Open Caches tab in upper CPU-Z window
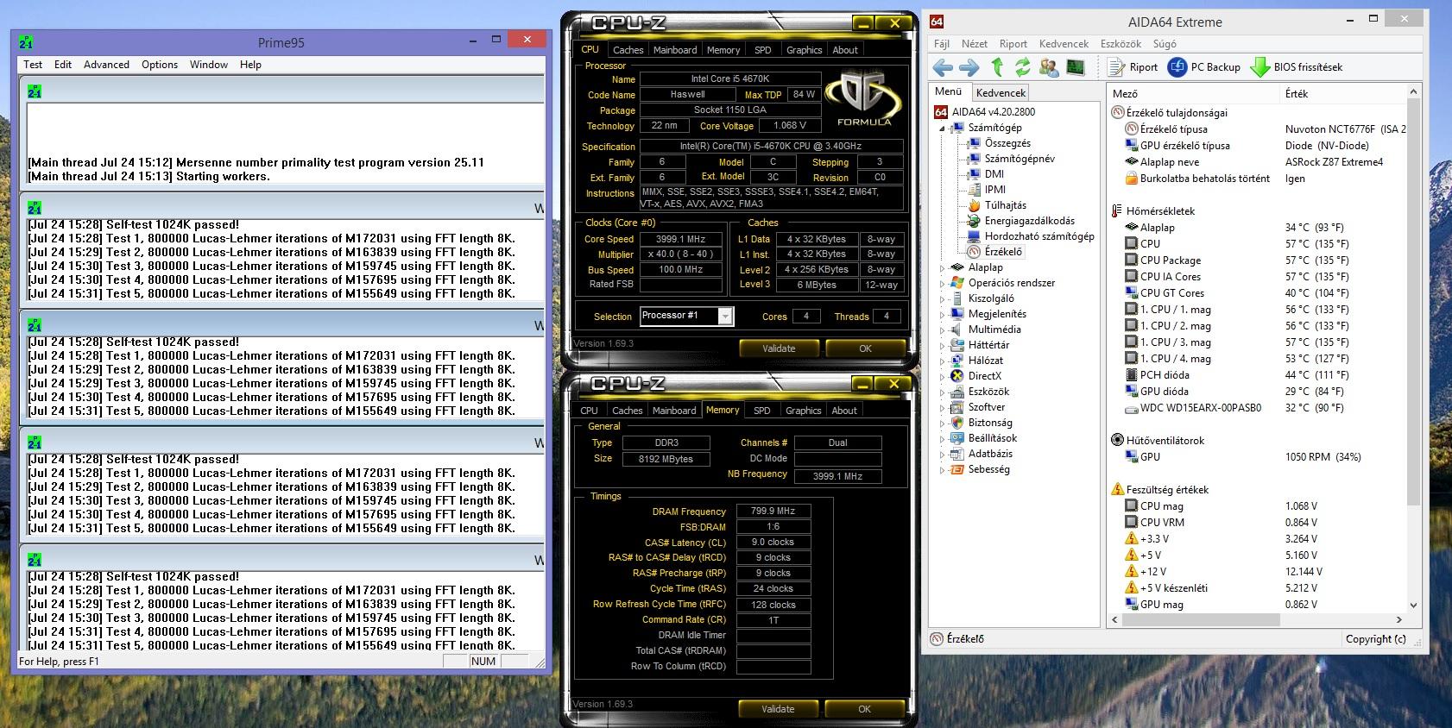The height and width of the screenshot is (728, 1452). tap(628, 50)
